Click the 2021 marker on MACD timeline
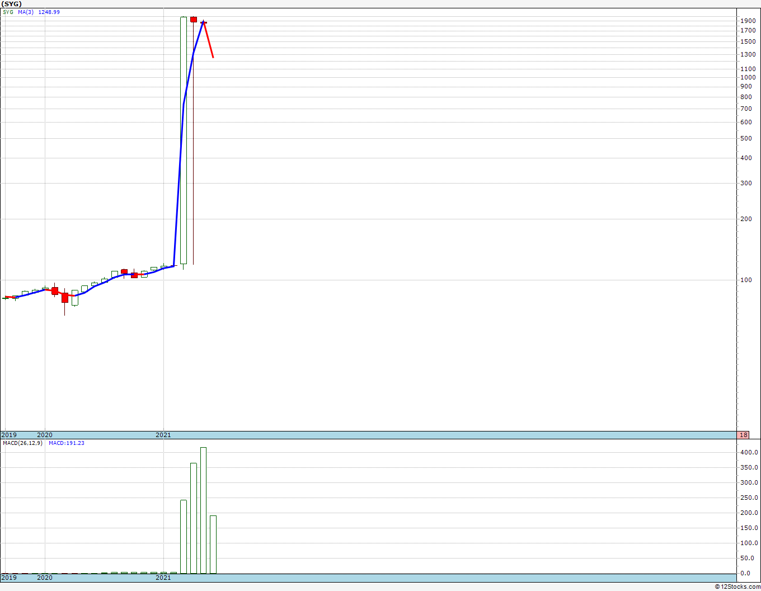761x591 pixels. [163, 578]
